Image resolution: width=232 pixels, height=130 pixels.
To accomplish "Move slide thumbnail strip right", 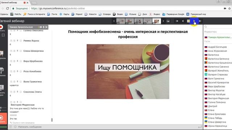I will [x=163, y=21].
